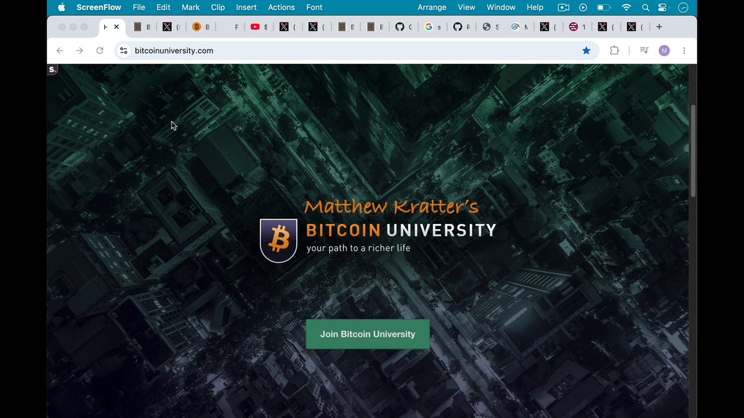Click the Join Bitcoin University button

click(368, 334)
